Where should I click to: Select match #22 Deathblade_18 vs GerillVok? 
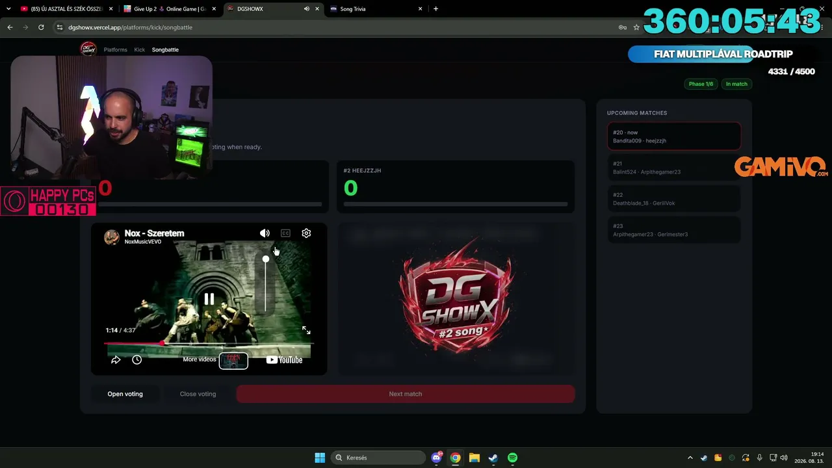pos(674,199)
